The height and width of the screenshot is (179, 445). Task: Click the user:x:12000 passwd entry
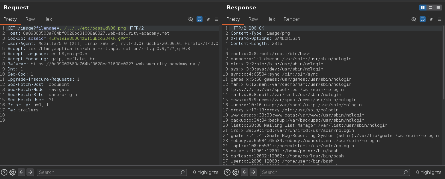(x=282, y=161)
